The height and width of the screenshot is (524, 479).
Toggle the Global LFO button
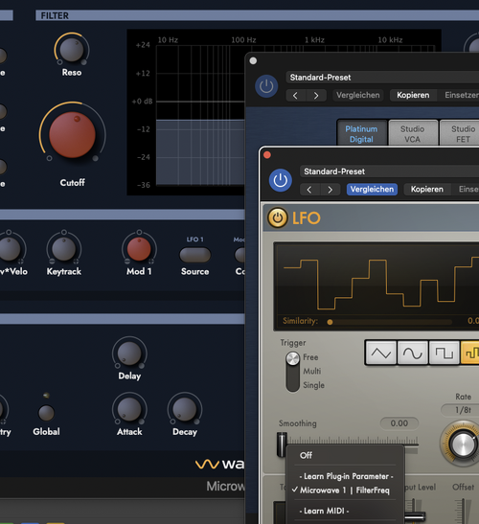pos(46,413)
